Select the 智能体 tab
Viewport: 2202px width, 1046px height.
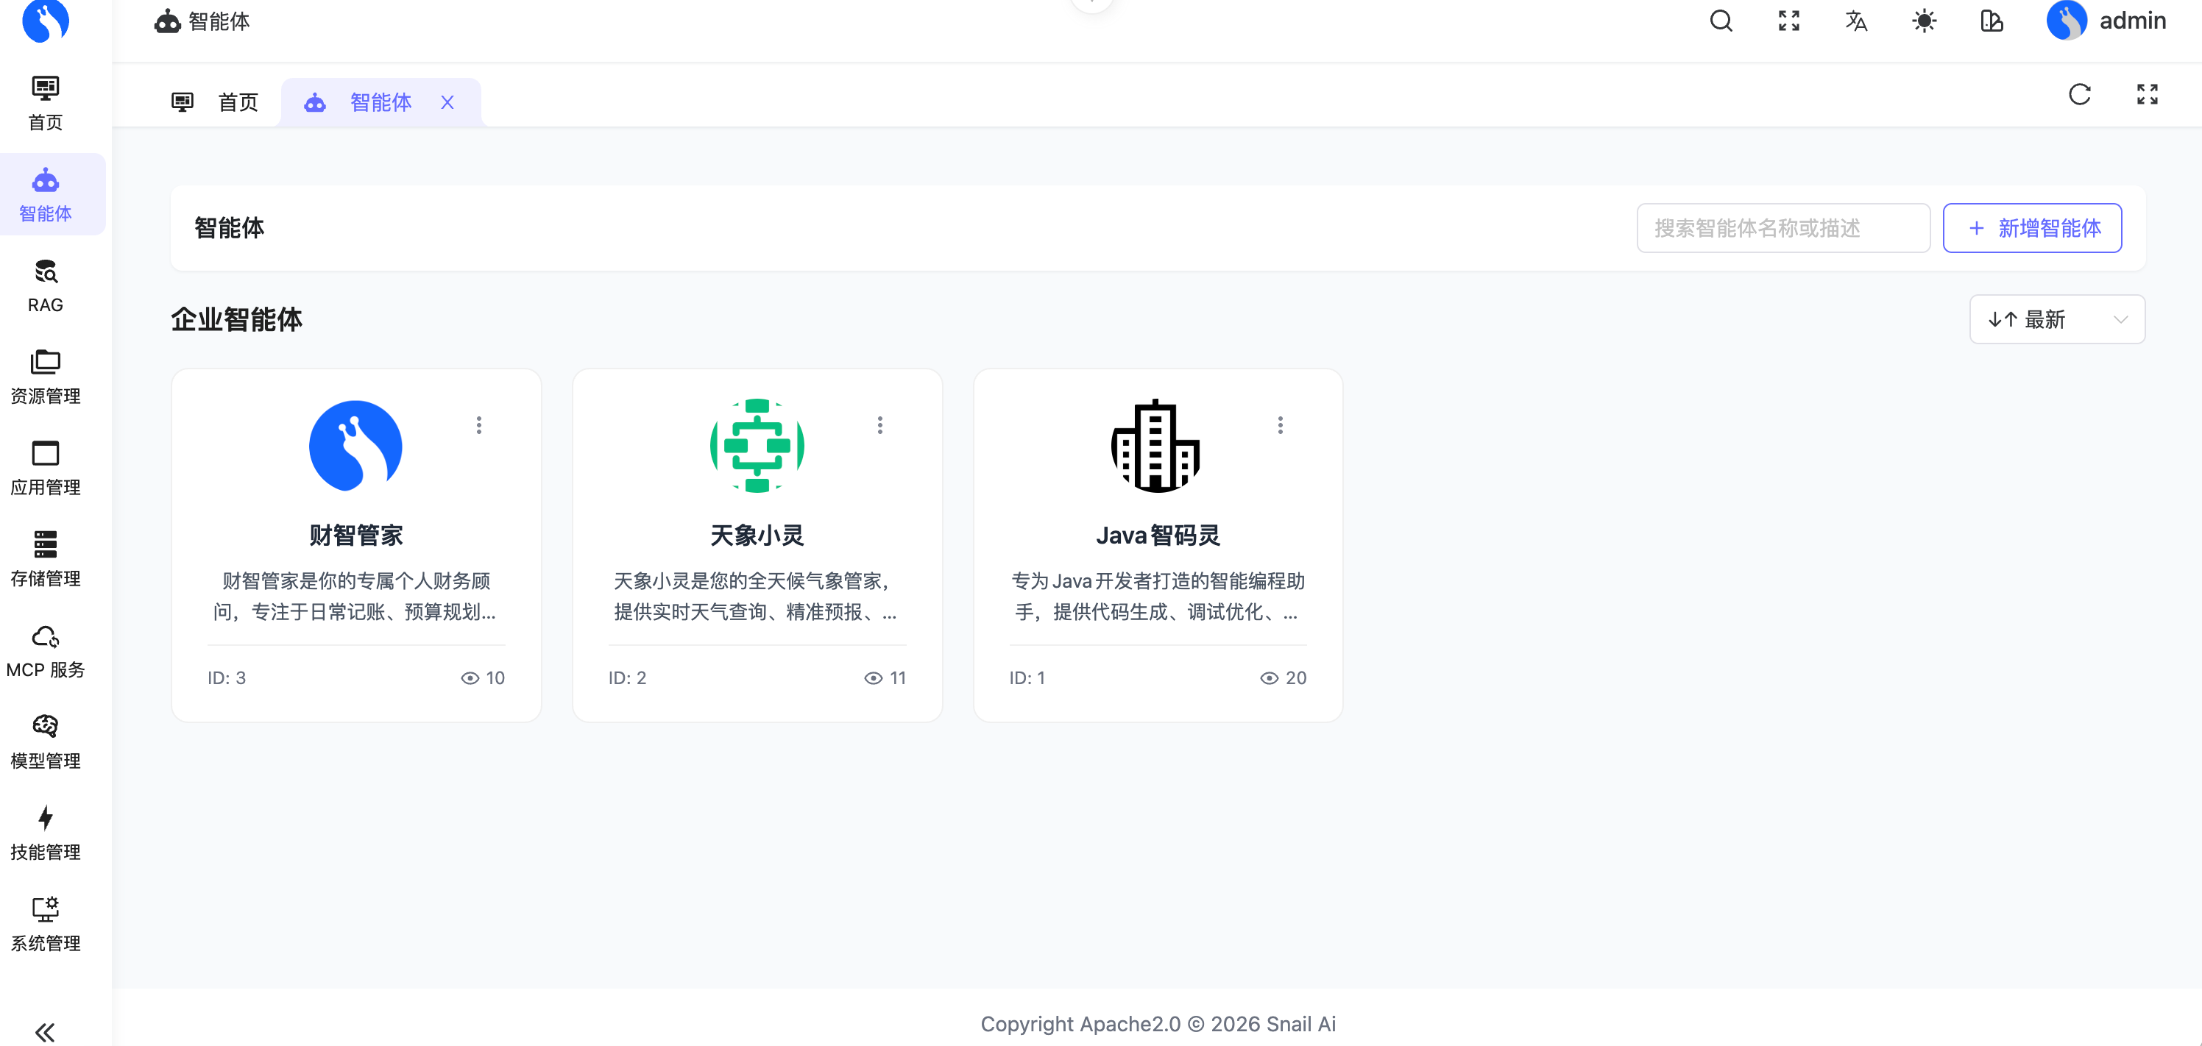(x=380, y=102)
